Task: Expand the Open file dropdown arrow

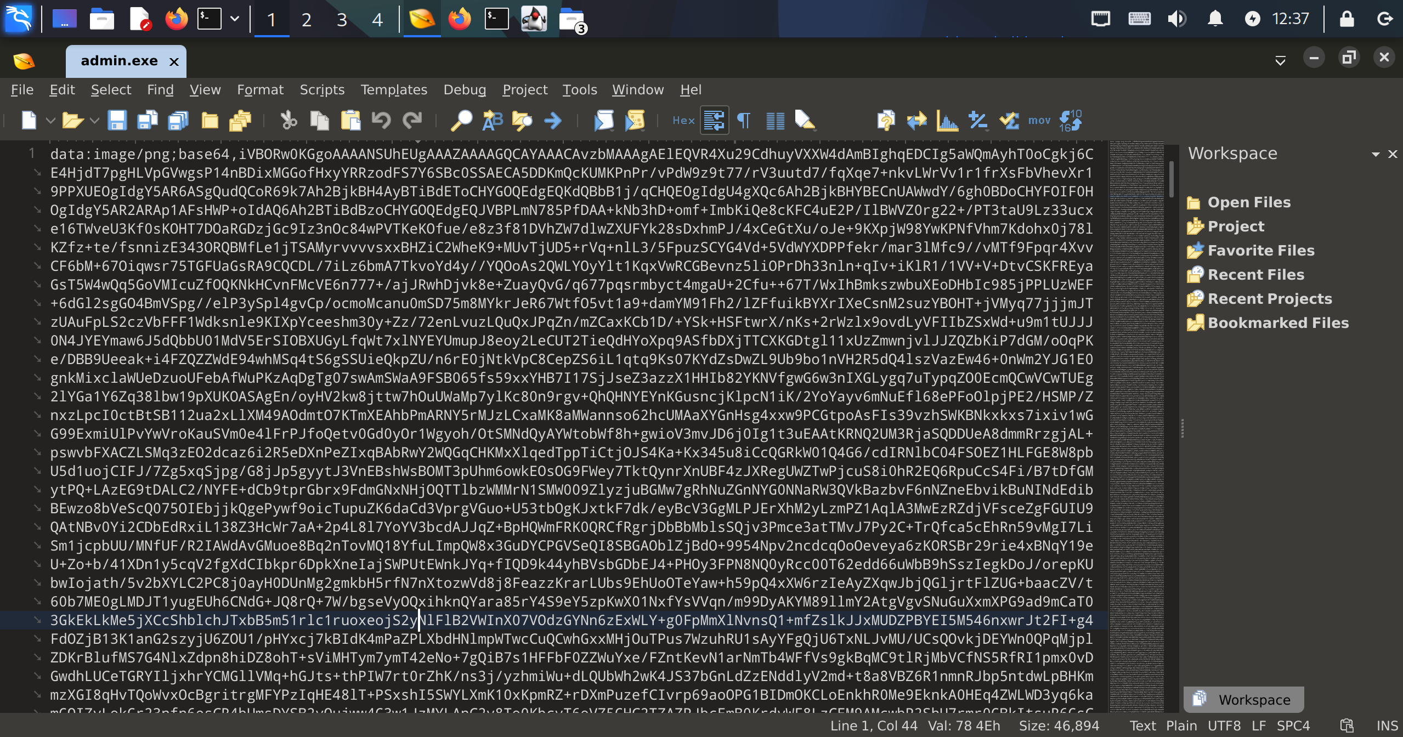Action: [x=94, y=120]
